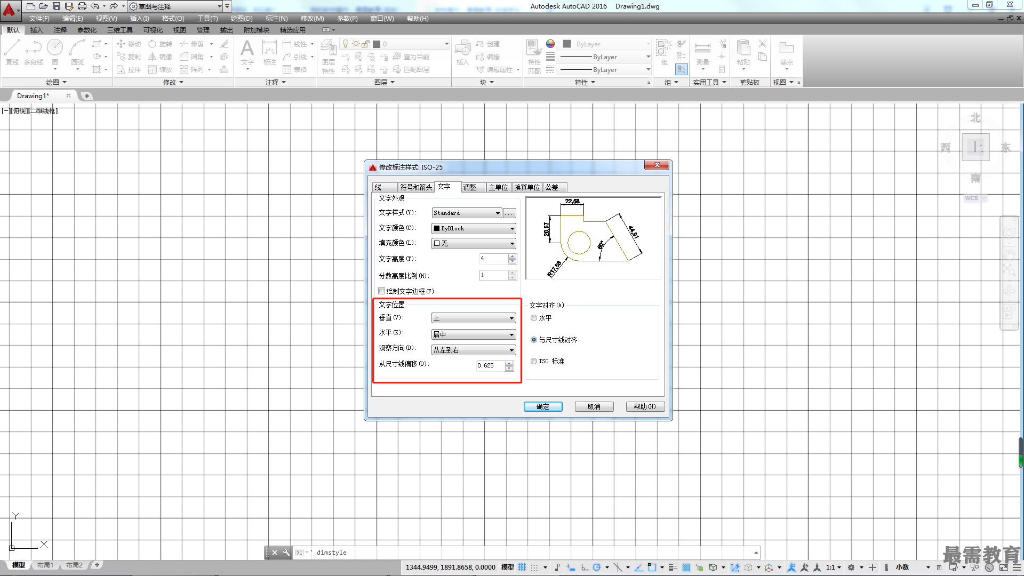Toggle lineweight display in status bar

[x=673, y=567]
